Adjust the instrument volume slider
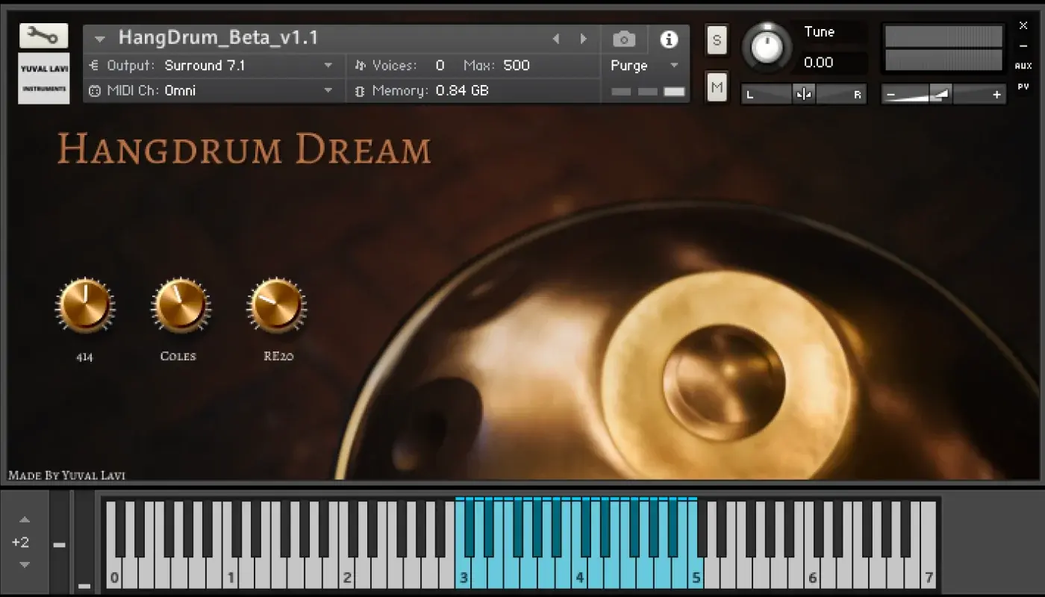 (940, 93)
